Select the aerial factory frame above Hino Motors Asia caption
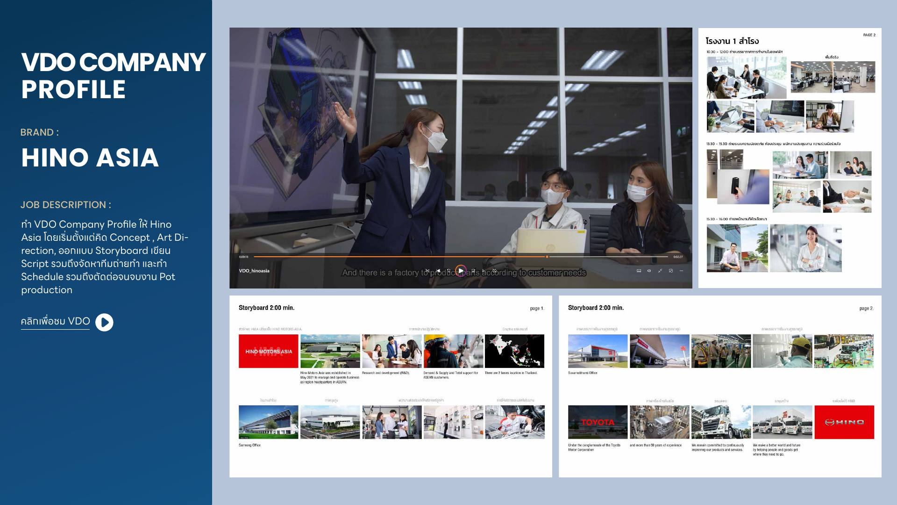897x505 pixels. [330, 351]
